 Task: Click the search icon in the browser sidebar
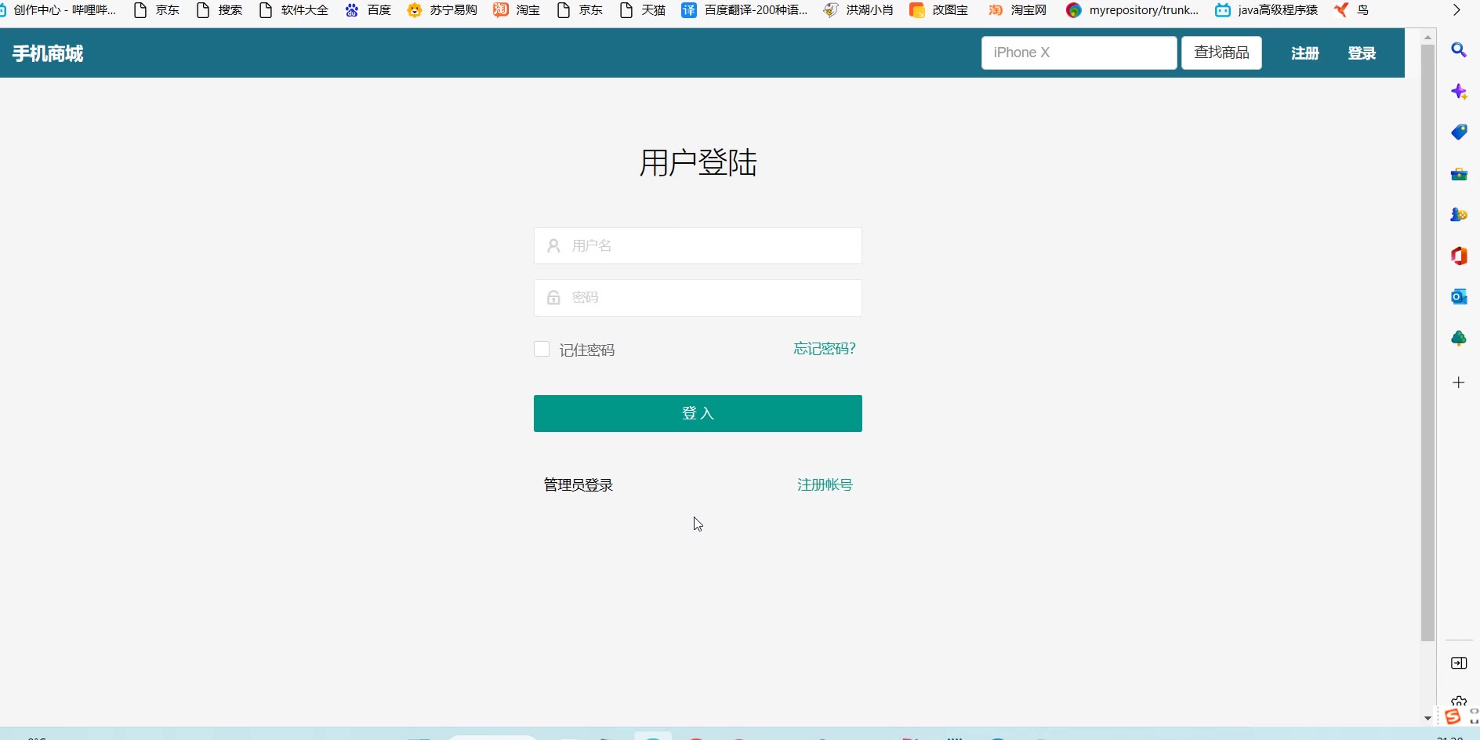click(1458, 50)
